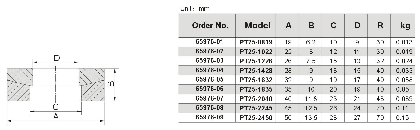Select dimension label C in drawing

pyautogui.click(x=56, y=107)
